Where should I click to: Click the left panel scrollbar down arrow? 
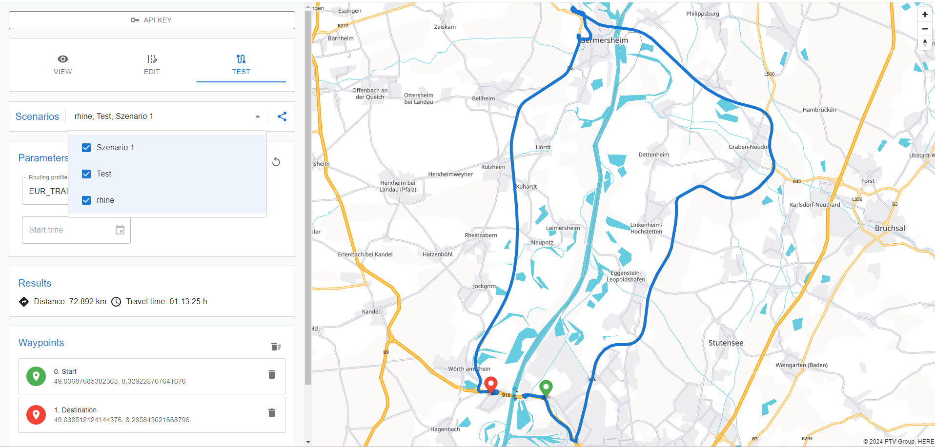[308, 442]
